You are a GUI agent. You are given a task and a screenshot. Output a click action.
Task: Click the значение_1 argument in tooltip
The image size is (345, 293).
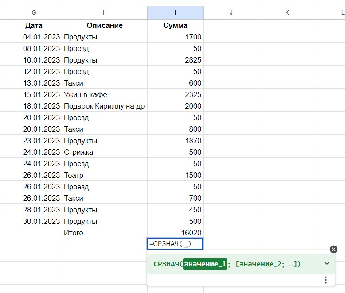[205, 264]
